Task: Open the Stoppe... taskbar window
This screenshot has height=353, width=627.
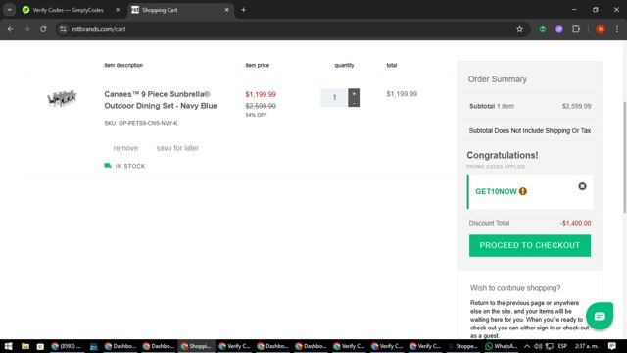Action: click(x=462, y=346)
